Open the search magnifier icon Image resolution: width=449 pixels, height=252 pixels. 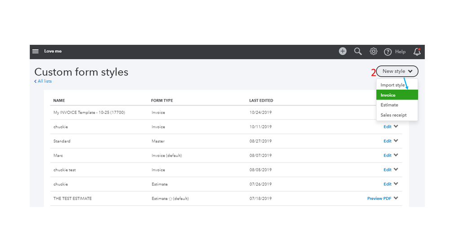(x=358, y=52)
